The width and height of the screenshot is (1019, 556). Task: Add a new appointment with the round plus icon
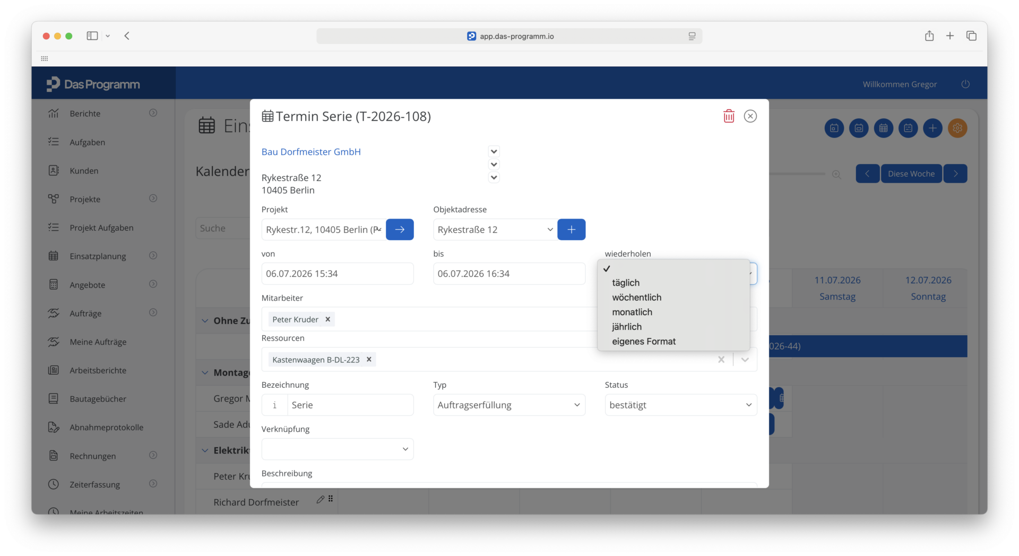pyautogui.click(x=932, y=128)
